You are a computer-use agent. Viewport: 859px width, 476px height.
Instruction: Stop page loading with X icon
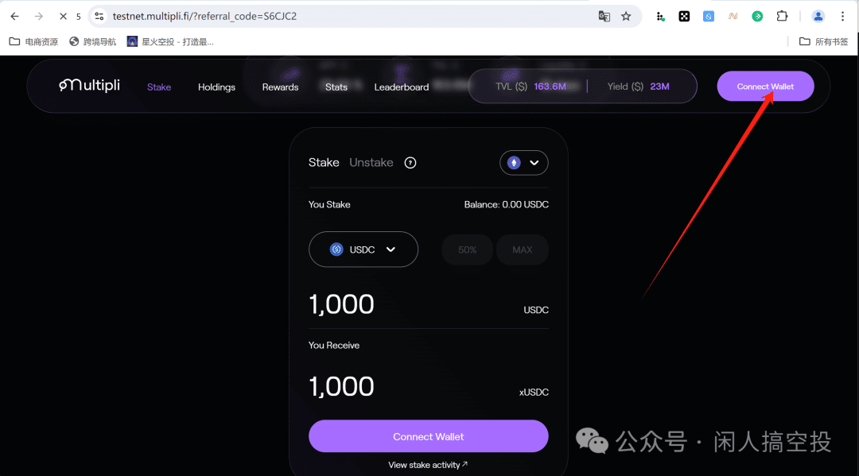(63, 17)
